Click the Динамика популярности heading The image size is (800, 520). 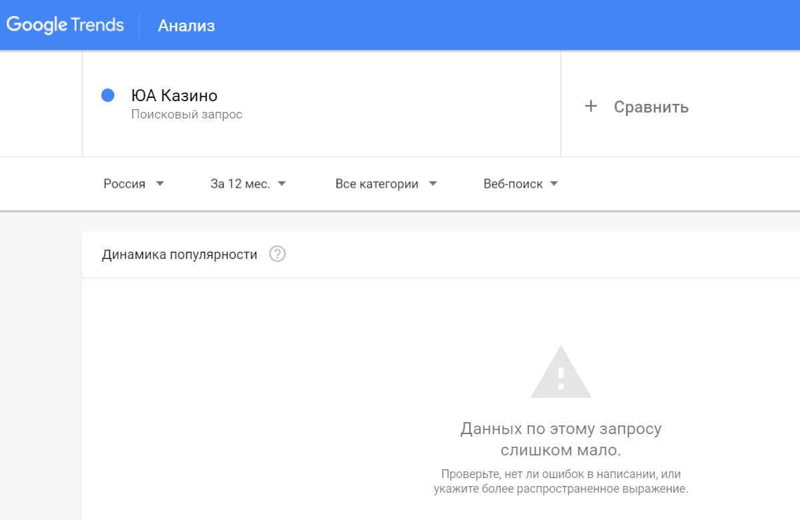180,254
